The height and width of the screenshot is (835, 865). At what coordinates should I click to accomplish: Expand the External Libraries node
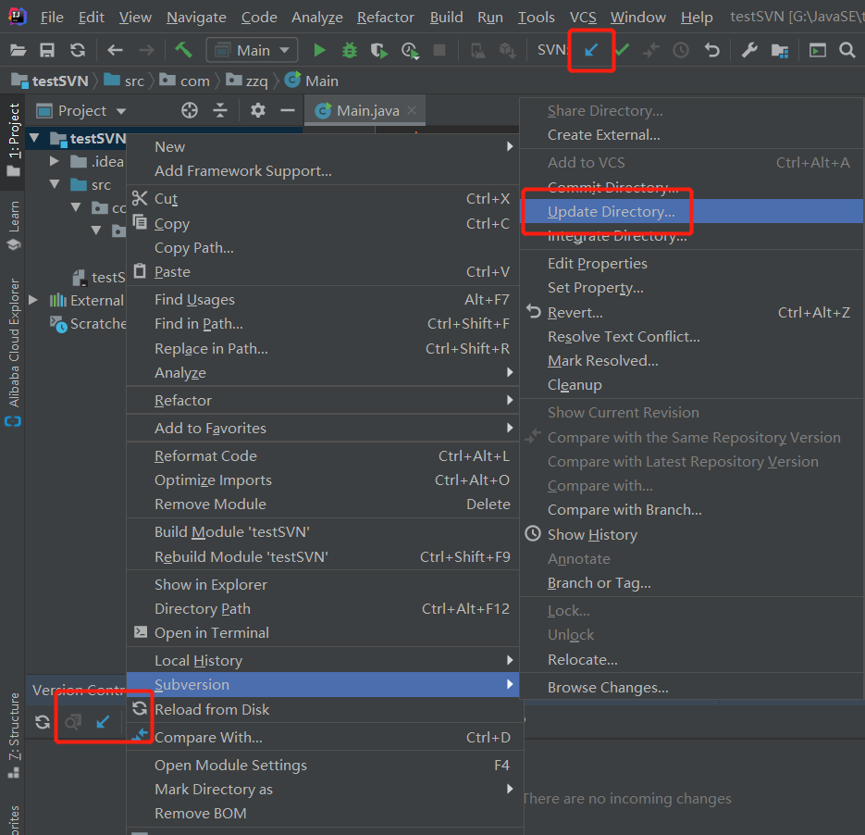coord(33,300)
